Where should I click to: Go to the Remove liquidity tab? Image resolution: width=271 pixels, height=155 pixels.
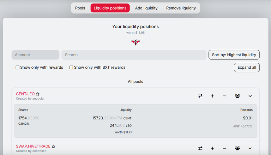pos(181,8)
